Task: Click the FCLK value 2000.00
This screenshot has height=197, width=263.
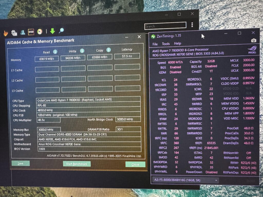Action: tap(249, 65)
